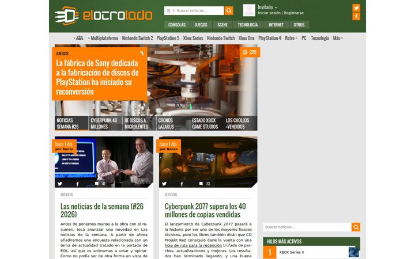Open Cyberpunk 2077 supera 40 millones headline

(205, 211)
